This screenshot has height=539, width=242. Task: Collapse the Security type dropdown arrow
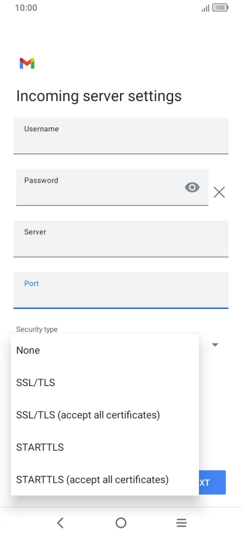tap(216, 345)
